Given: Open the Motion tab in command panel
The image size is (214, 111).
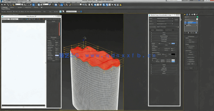Looking at the screenshot, I should point(192,14).
